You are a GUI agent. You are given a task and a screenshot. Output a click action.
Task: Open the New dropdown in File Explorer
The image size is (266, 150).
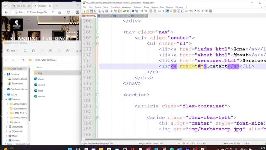click(x=12, y=51)
